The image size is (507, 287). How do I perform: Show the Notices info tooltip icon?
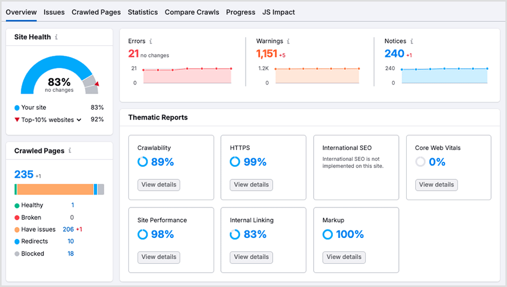coord(412,41)
